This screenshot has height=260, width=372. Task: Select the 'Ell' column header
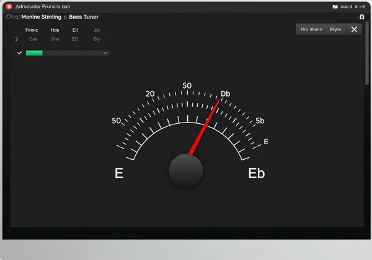(x=75, y=30)
